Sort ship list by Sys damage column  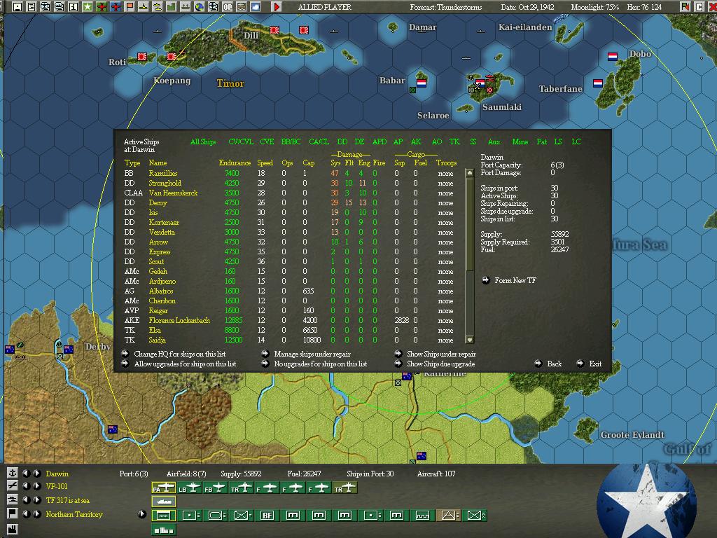pyautogui.click(x=335, y=163)
